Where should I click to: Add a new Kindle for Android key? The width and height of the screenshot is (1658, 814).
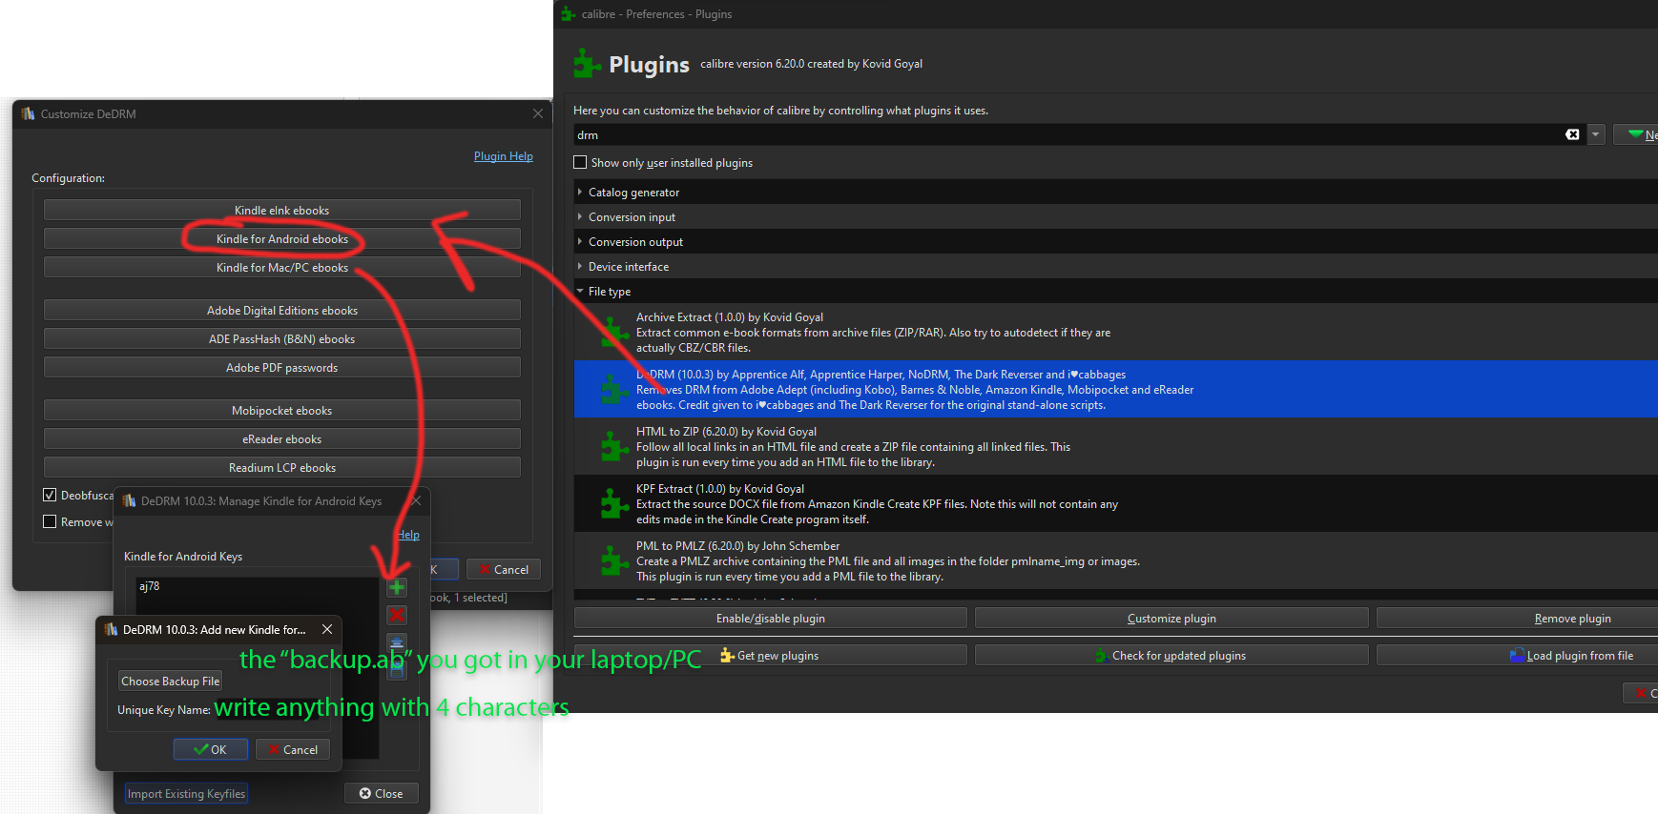tap(397, 587)
